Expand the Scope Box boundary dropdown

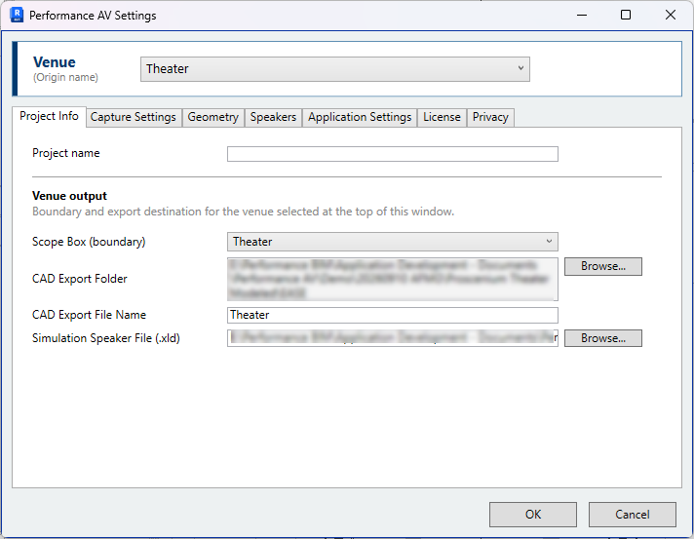point(393,242)
